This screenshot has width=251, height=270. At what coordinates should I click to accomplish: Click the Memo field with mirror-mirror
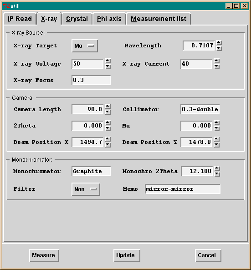click(x=183, y=189)
